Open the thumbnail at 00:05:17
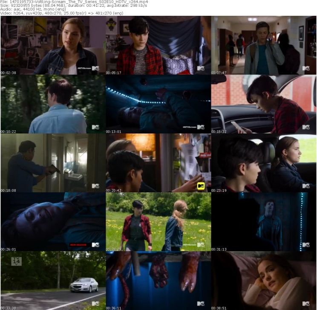Screen dimensions: 317x310 click(158, 45)
